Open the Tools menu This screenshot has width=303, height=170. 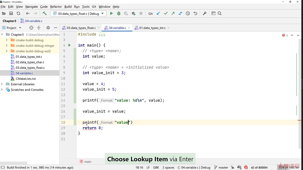point(86,7)
